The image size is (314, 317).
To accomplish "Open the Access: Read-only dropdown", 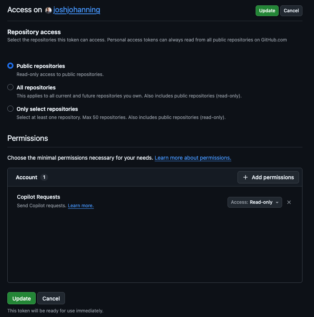I will tap(254, 202).
